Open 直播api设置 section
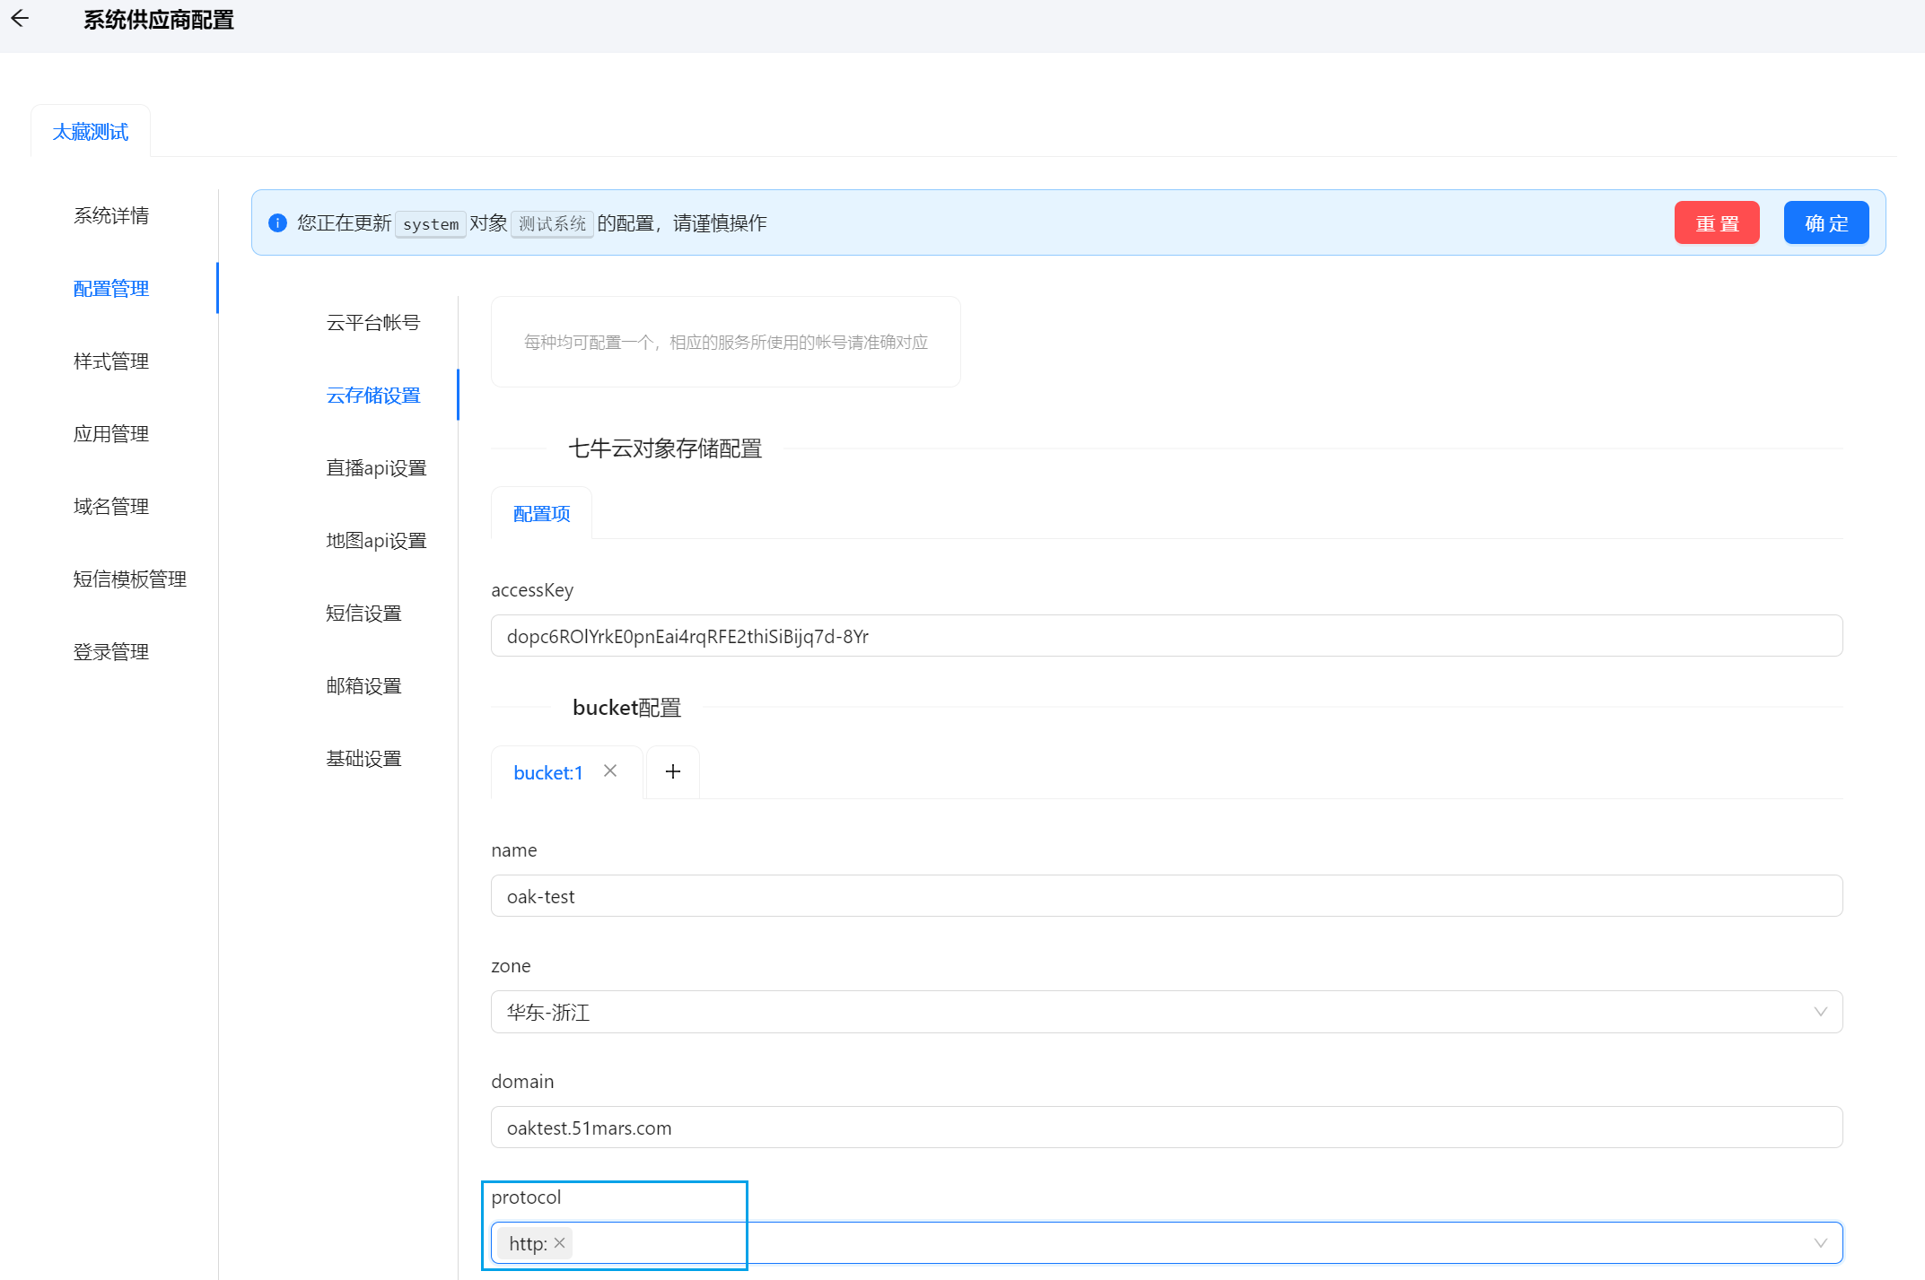Viewport: 1925px width, 1280px height. [x=376, y=467]
